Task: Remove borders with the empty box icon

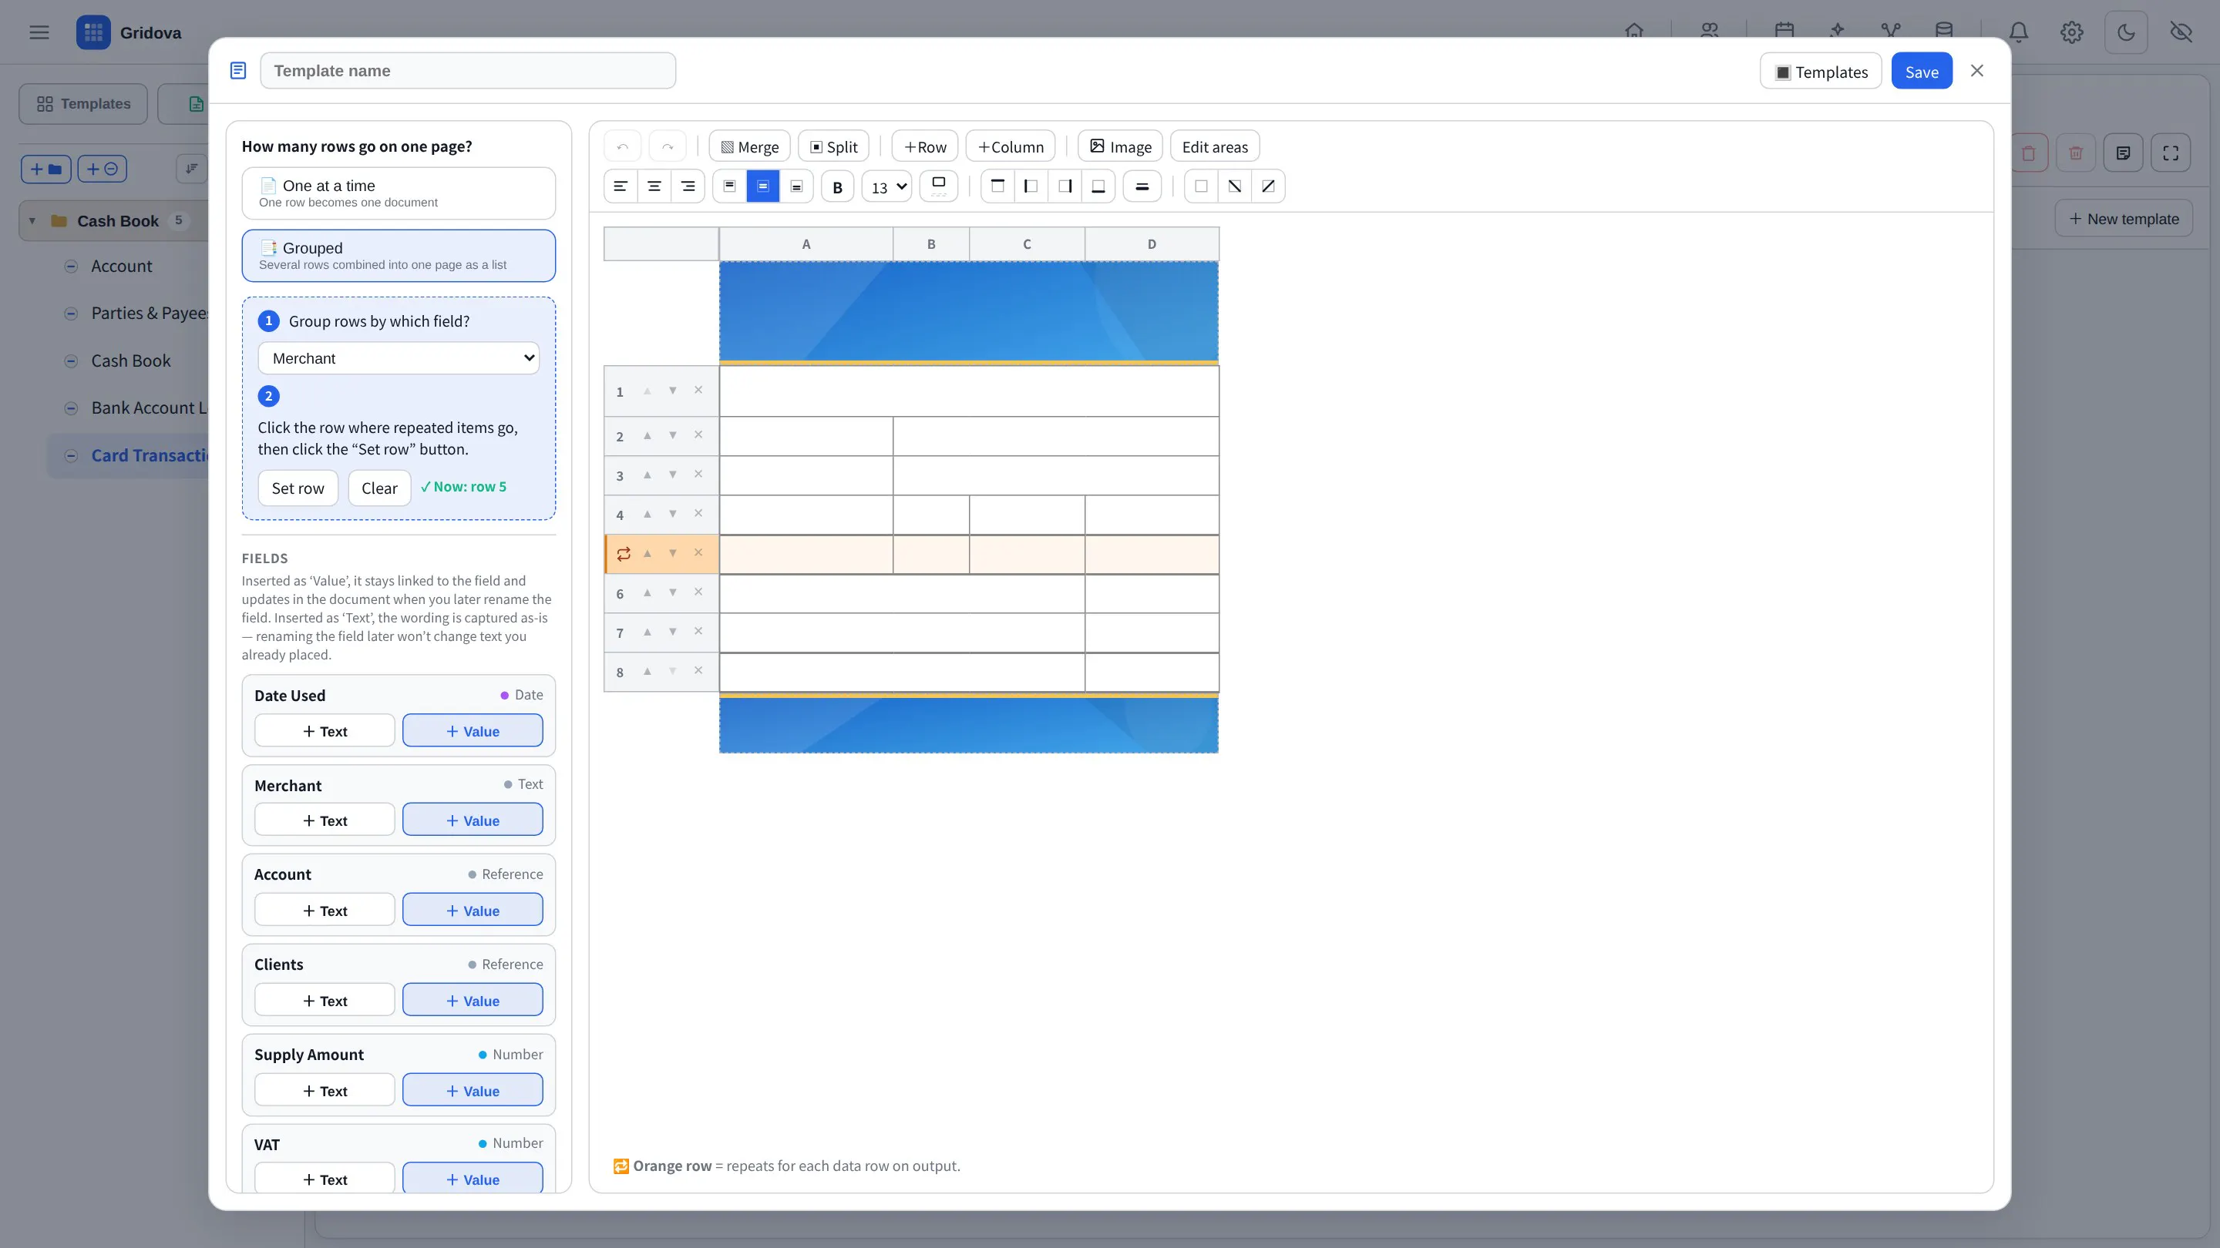Action: [1200, 186]
